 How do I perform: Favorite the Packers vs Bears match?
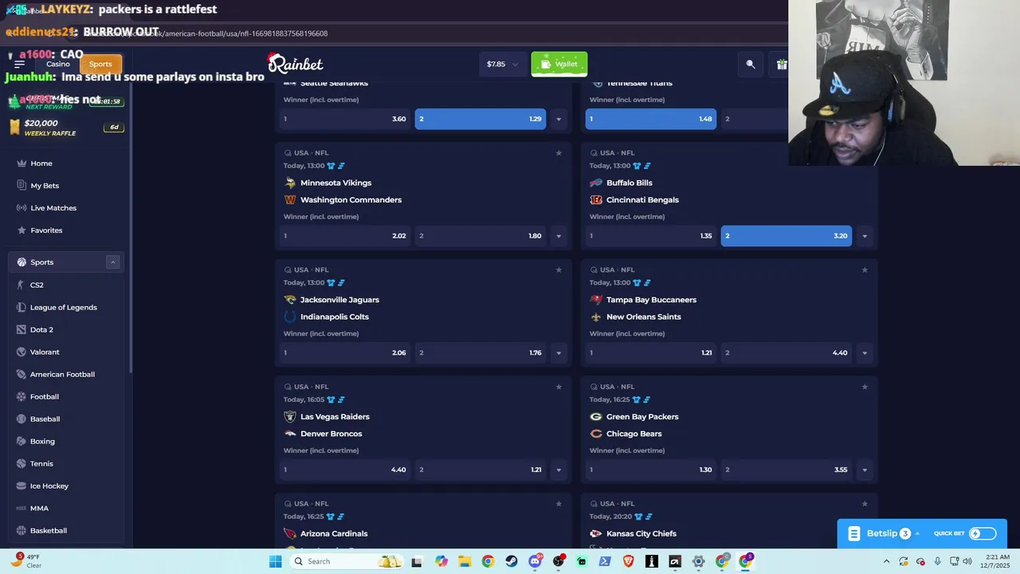coord(865,387)
